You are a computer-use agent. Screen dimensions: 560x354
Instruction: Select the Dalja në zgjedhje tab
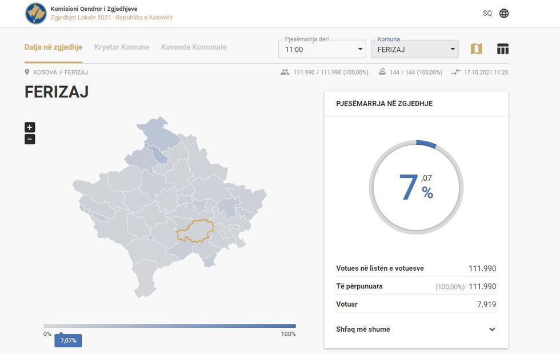tap(53, 47)
